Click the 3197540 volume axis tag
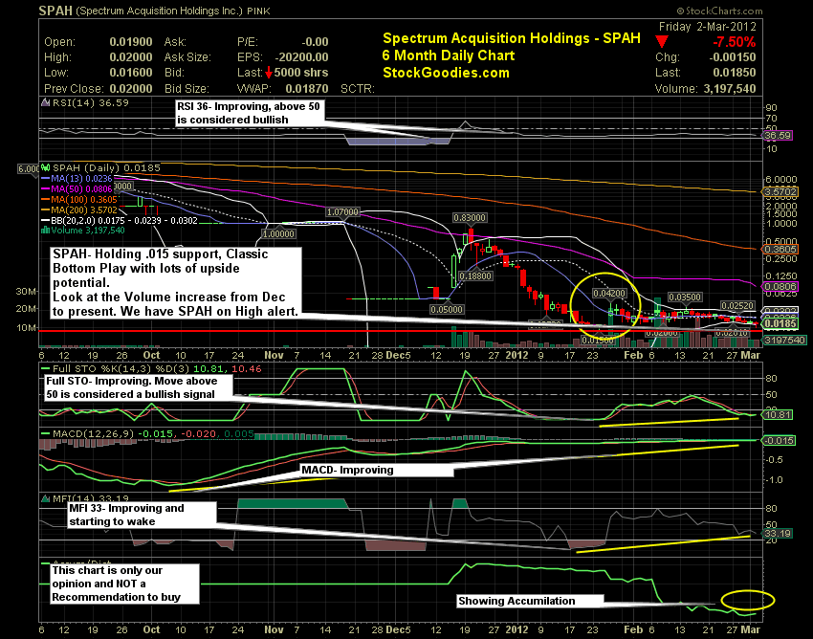 tap(784, 341)
